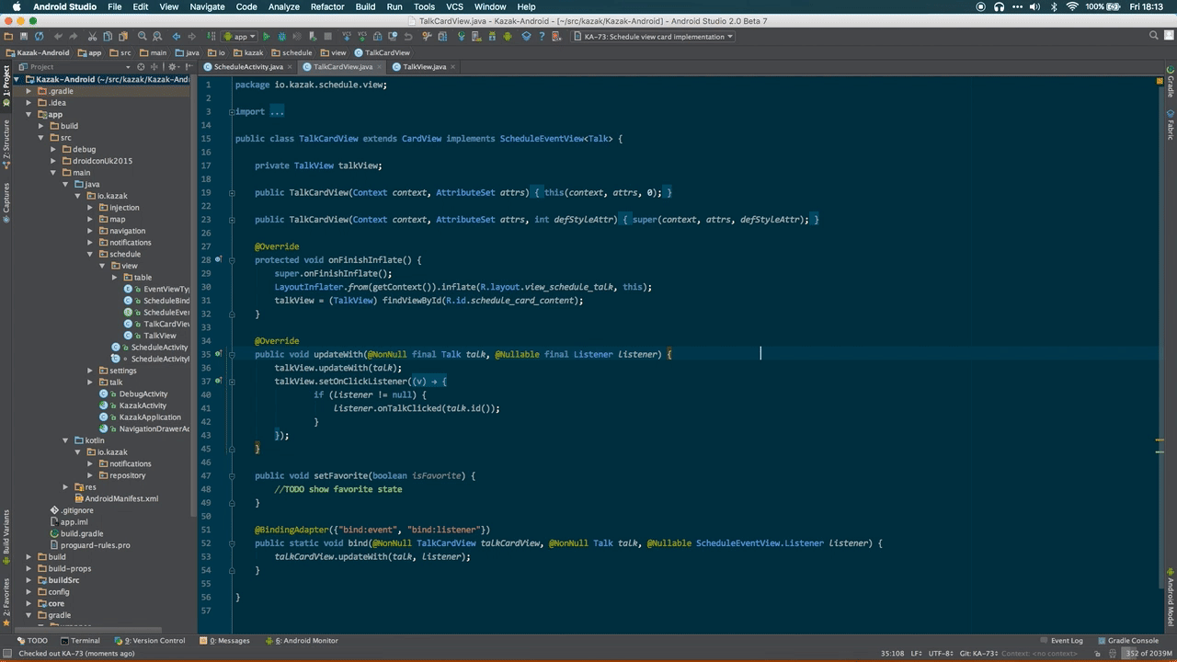Viewport: 1177px width, 662px height.
Task: Open the TODO tool window
Action: click(33, 641)
